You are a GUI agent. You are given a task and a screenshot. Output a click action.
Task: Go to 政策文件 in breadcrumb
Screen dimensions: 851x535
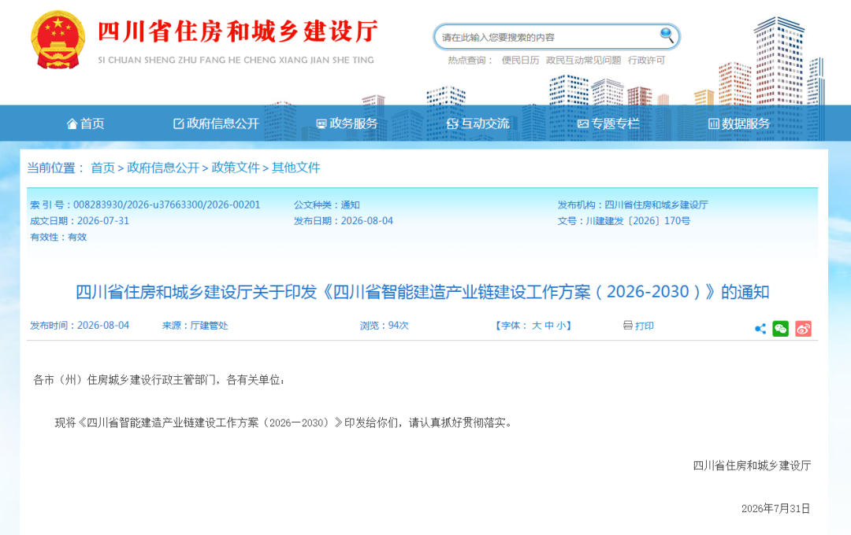236,168
